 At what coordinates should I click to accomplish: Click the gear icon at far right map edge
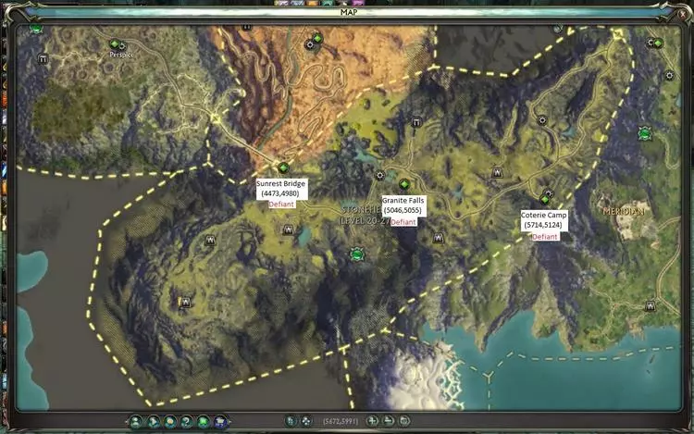pos(669,76)
